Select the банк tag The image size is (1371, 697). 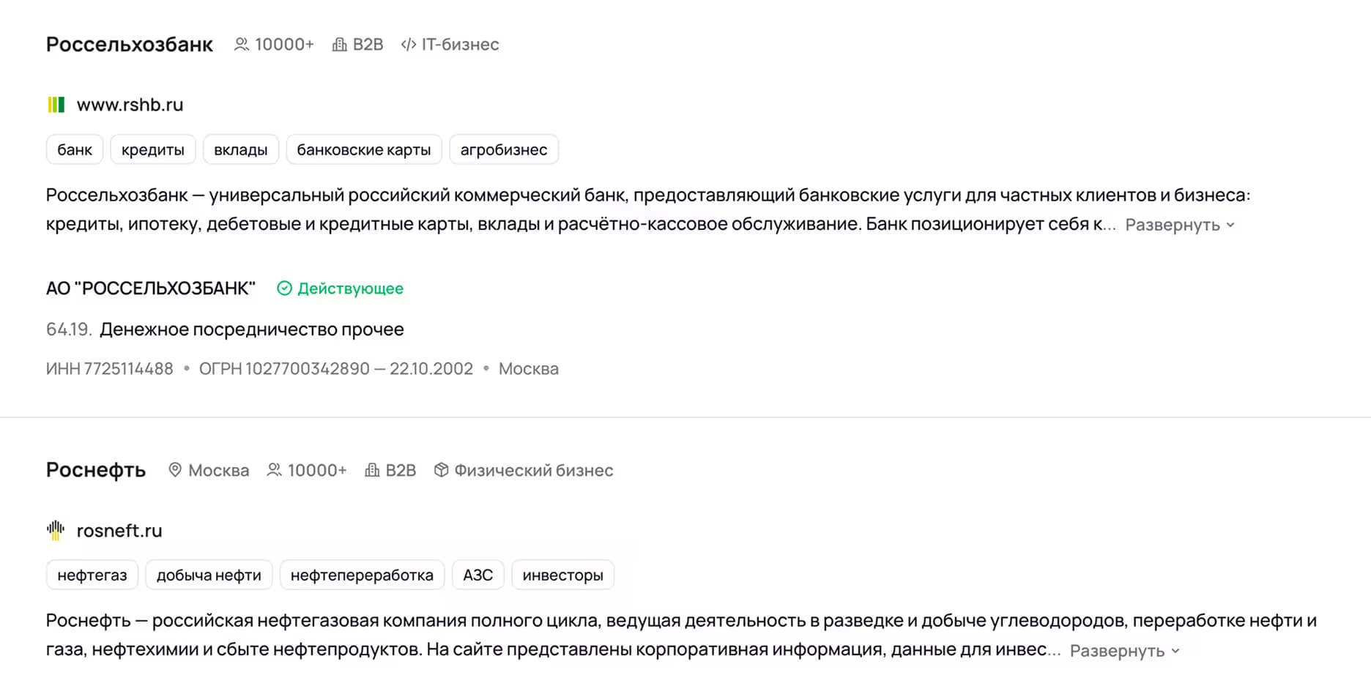coord(75,149)
